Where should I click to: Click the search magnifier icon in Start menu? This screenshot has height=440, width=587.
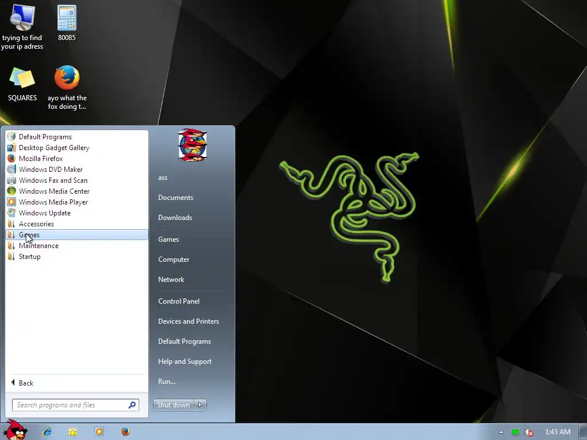point(132,405)
